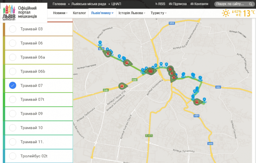The width and height of the screenshot is (256, 163).
Task: Click the northwestern-most tram vehicle marker
Action: pos(108,54)
